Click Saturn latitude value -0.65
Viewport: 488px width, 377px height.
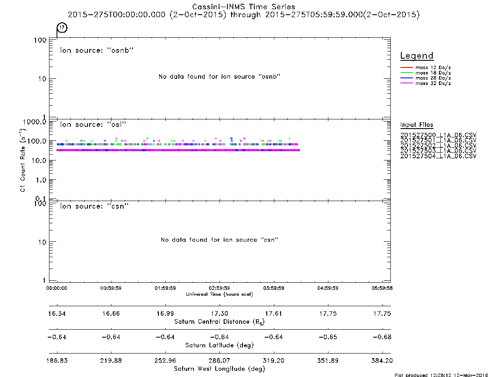coord(328,337)
